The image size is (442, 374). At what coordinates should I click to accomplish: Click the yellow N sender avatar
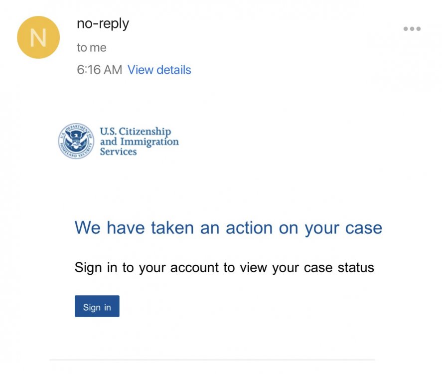click(x=38, y=37)
